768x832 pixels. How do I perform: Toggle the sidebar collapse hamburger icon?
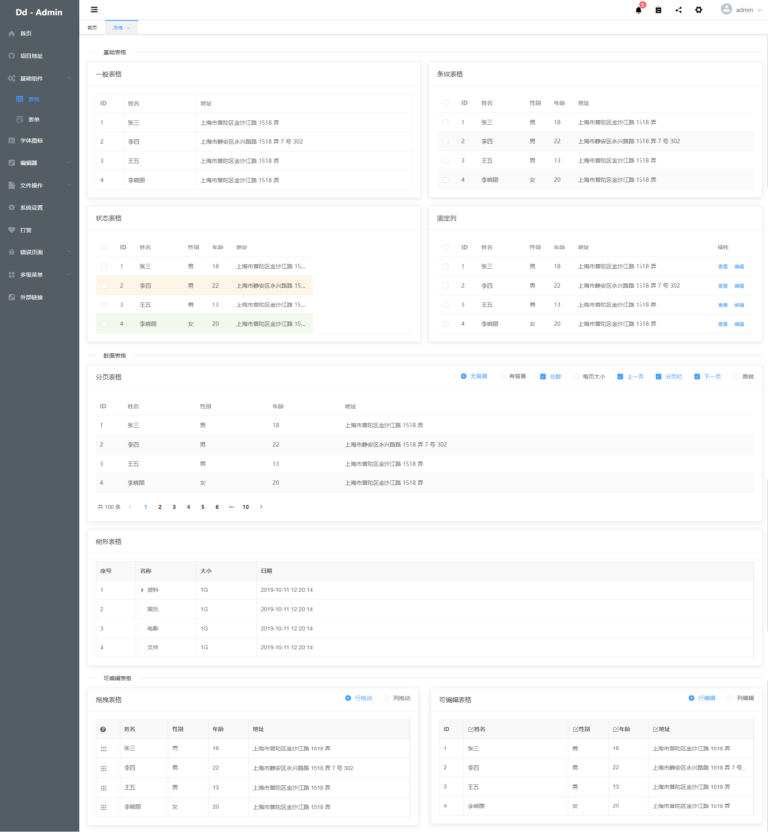pos(94,10)
